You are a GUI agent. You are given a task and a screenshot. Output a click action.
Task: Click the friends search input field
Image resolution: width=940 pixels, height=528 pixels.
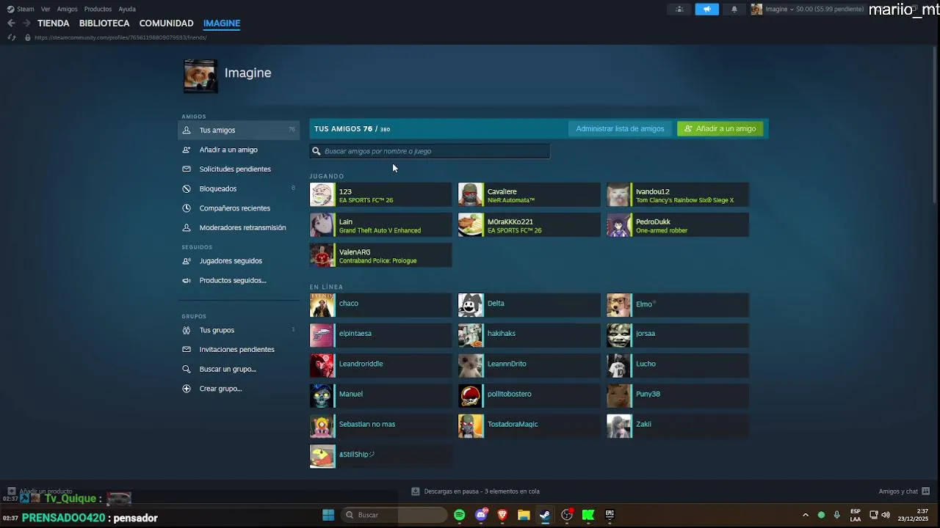coord(430,151)
